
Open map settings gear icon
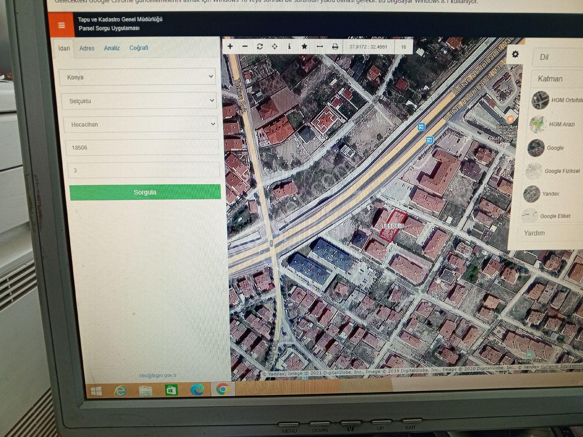tap(515, 54)
